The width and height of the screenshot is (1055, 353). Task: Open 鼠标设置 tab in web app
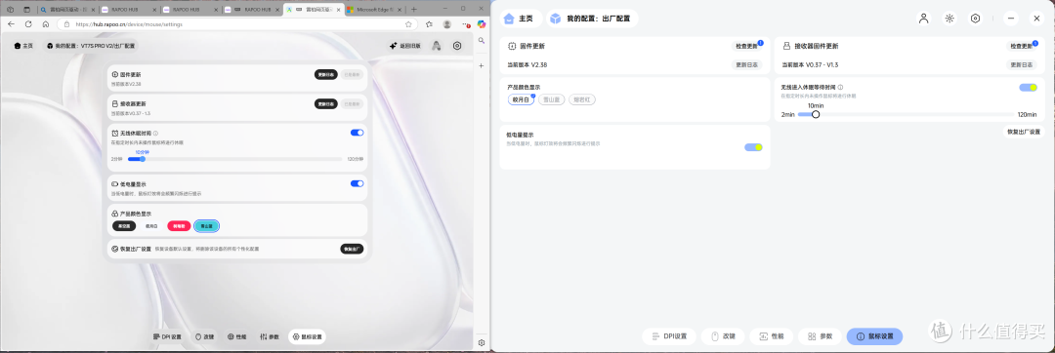[x=307, y=336]
